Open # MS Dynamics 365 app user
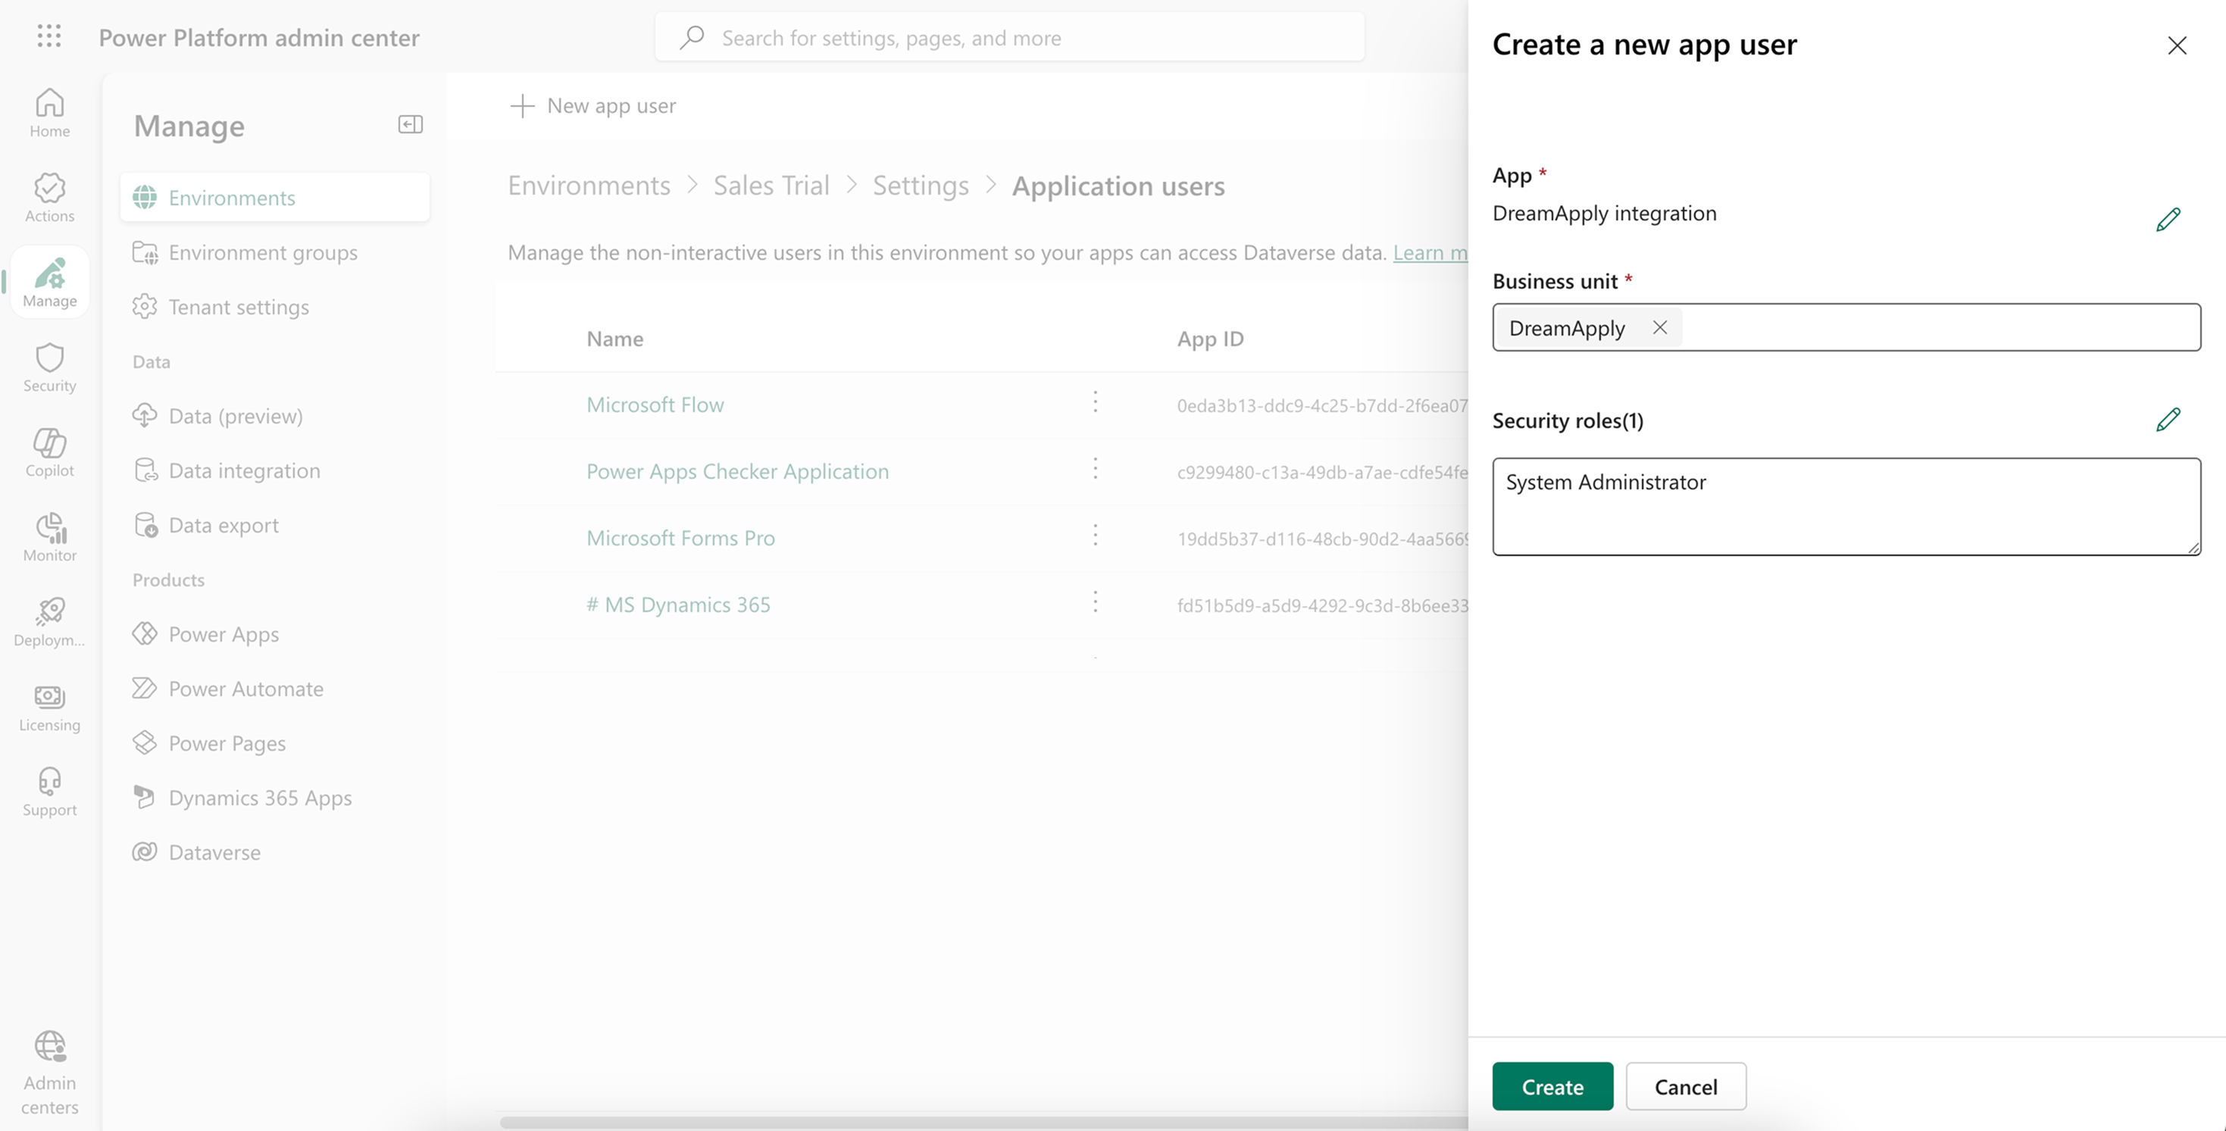 coord(678,604)
